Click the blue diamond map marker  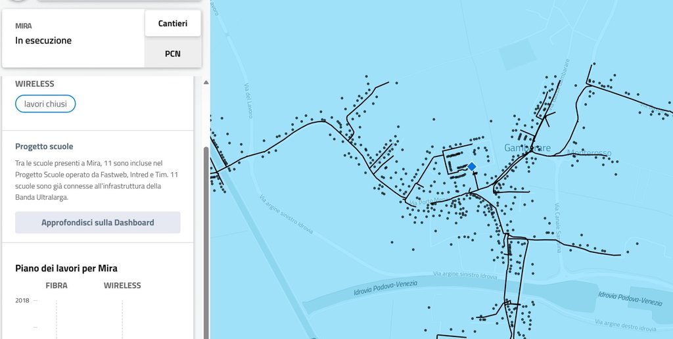[x=471, y=167]
